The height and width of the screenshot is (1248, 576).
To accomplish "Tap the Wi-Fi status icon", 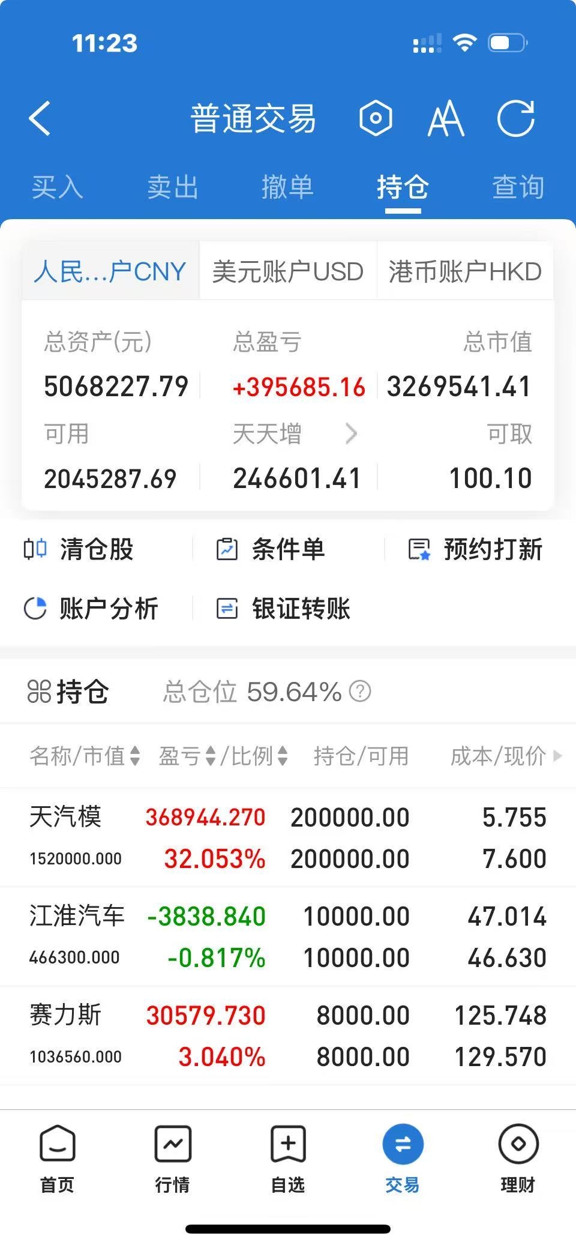I will (x=464, y=42).
